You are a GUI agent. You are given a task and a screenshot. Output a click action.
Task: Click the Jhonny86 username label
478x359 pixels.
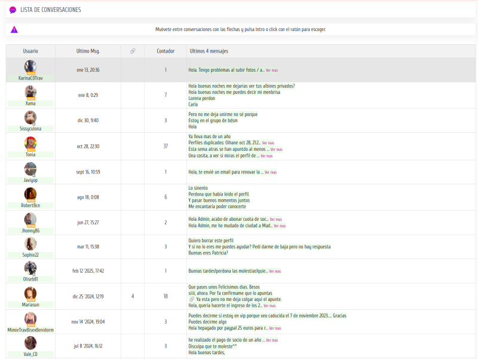coord(30,230)
